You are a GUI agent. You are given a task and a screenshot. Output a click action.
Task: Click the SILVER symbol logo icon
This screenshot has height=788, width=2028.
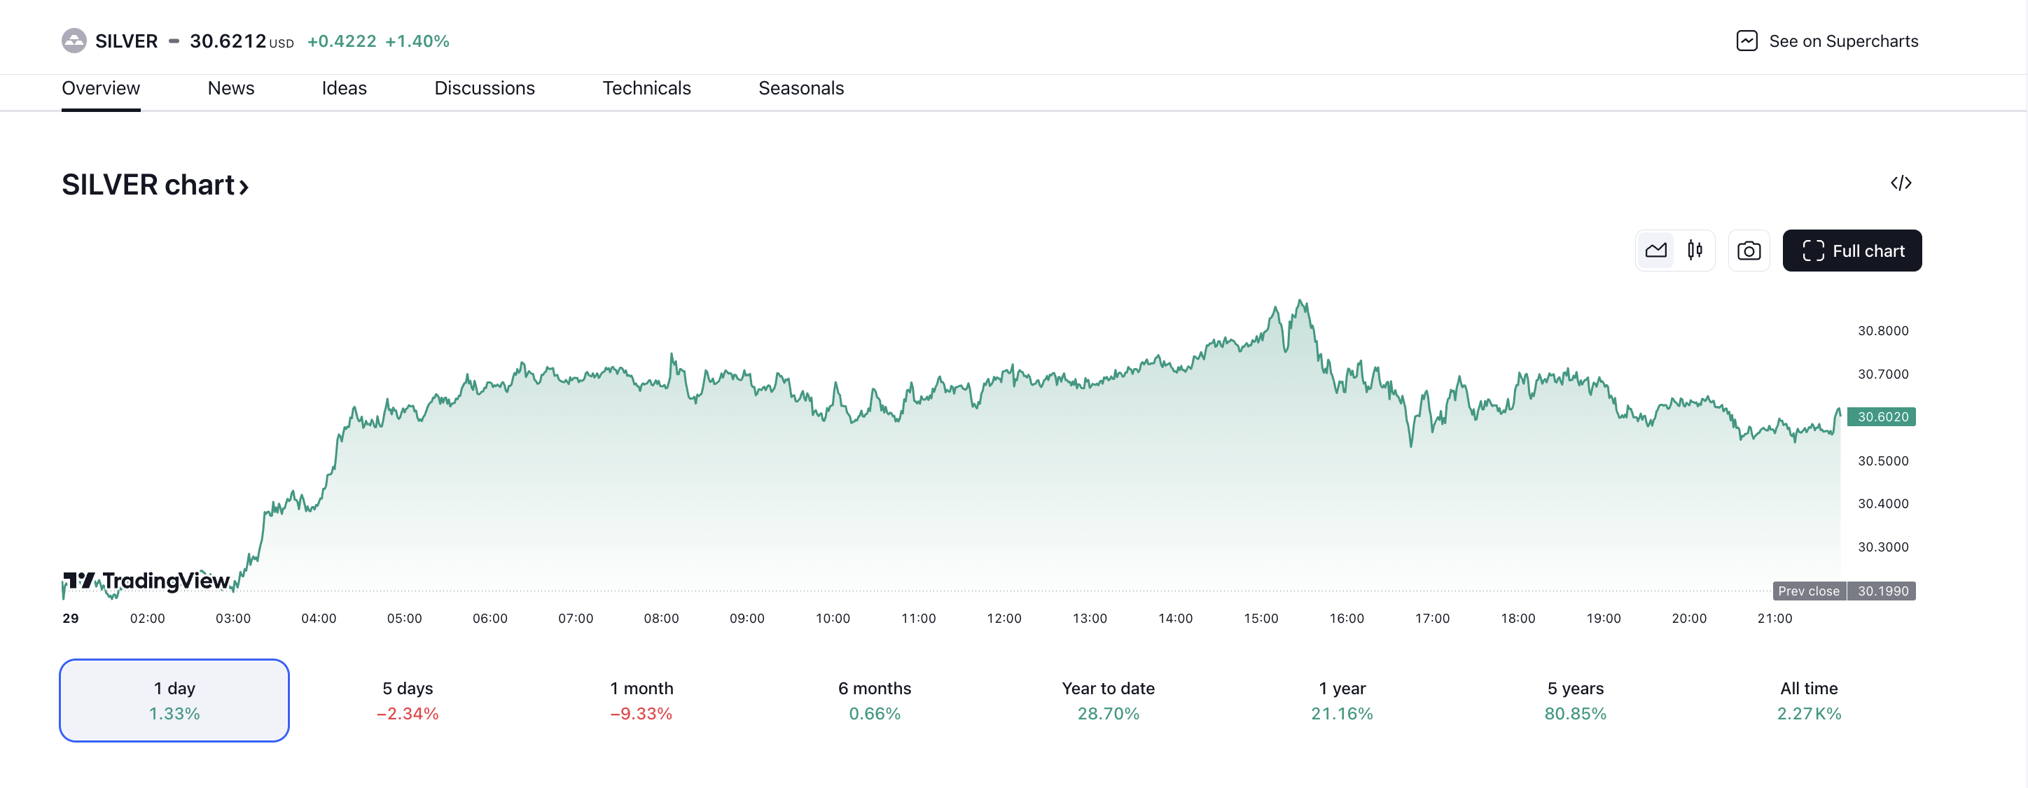pyautogui.click(x=74, y=41)
